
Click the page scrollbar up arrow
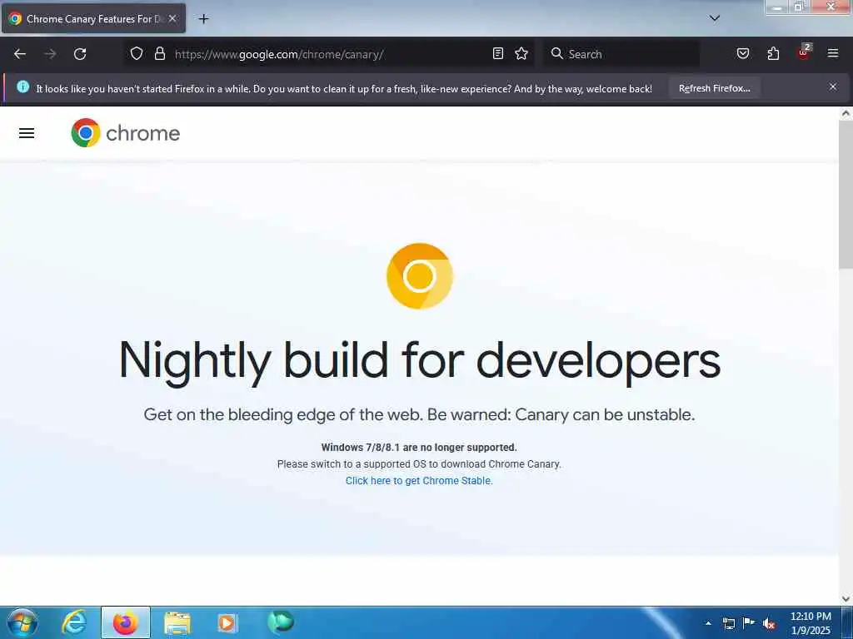click(846, 113)
